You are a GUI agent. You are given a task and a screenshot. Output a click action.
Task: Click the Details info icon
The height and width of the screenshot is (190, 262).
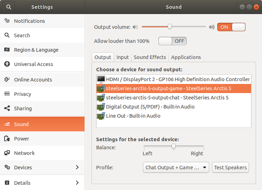[7, 183]
